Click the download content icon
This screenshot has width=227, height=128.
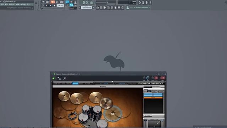click(128, 7)
